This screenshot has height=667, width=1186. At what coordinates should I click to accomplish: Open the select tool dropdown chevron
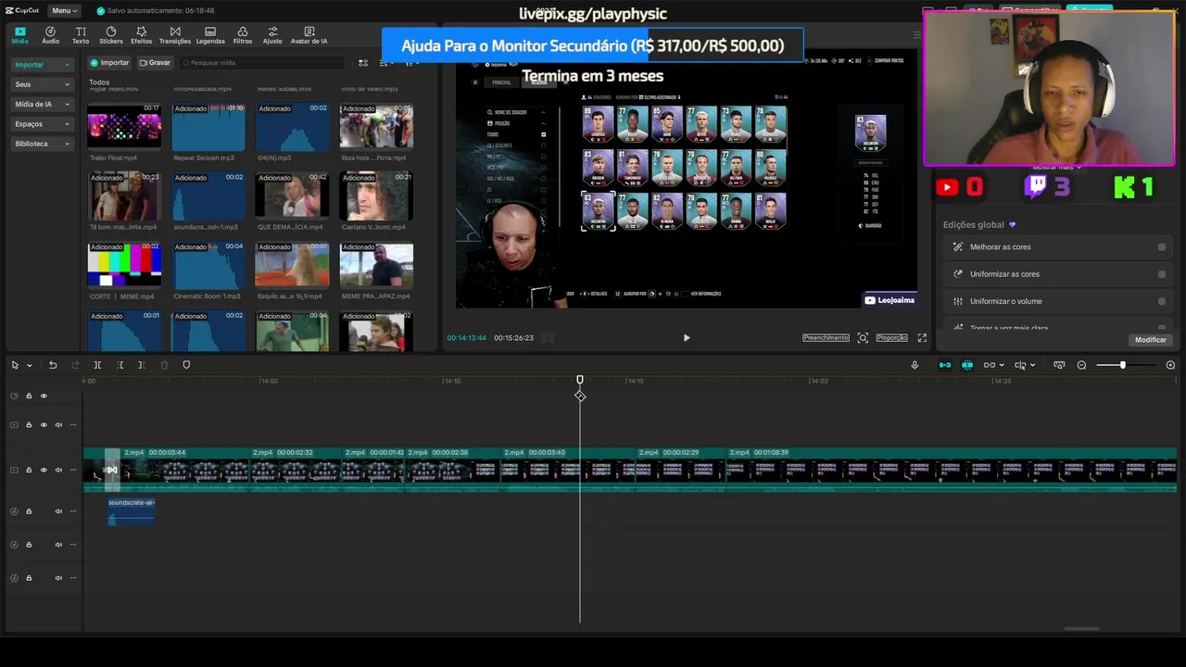point(30,365)
